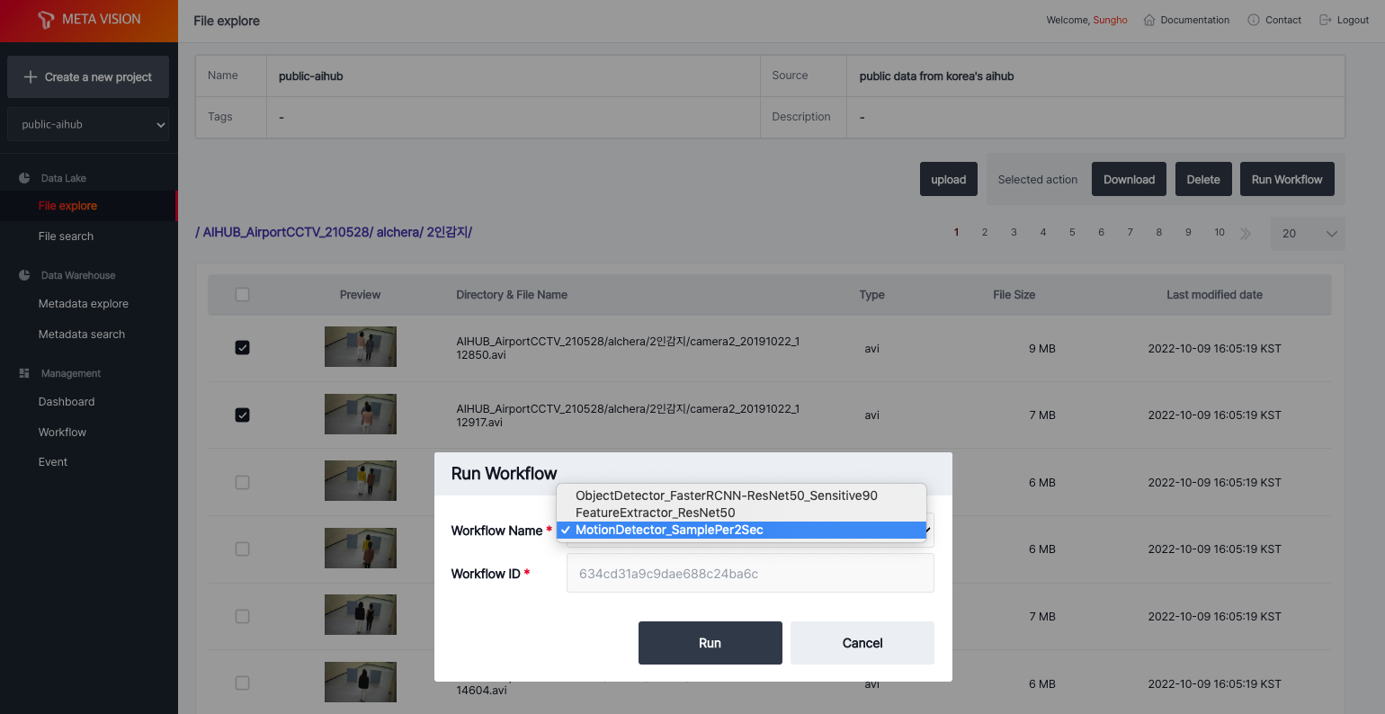Click the Logout link
Image resolution: width=1385 pixels, height=714 pixels.
(x=1353, y=20)
